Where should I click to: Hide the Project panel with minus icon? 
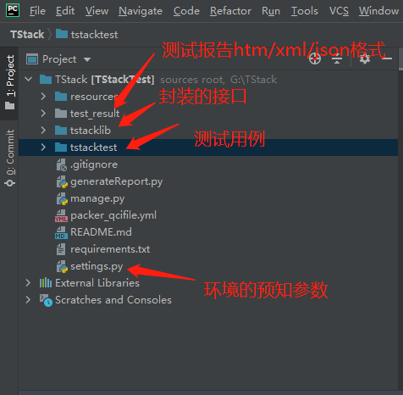(x=387, y=58)
